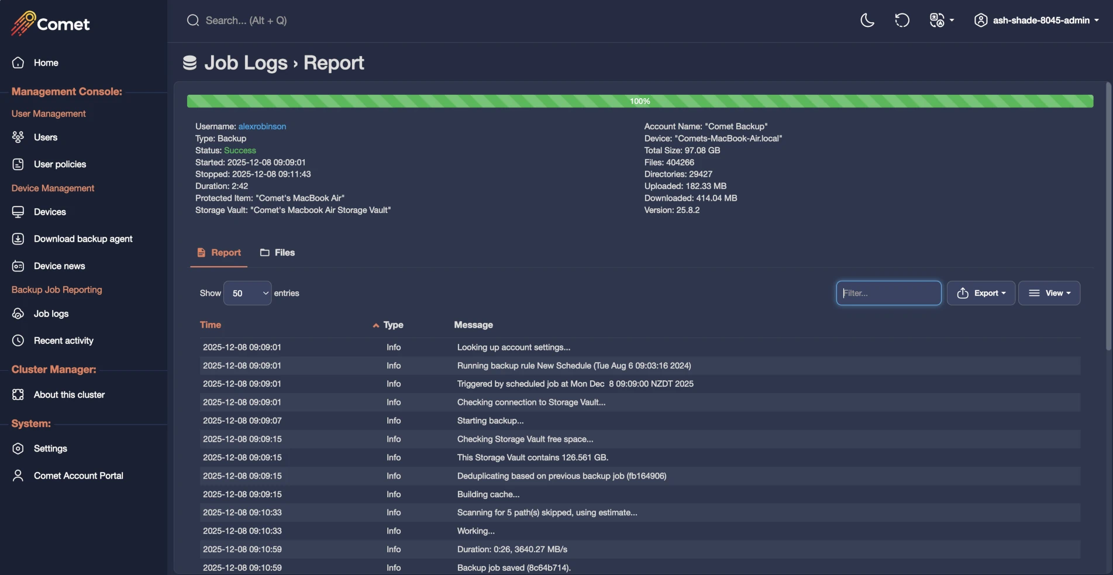Click the Job Logs database icon
Image resolution: width=1113 pixels, height=575 pixels.
click(x=189, y=63)
